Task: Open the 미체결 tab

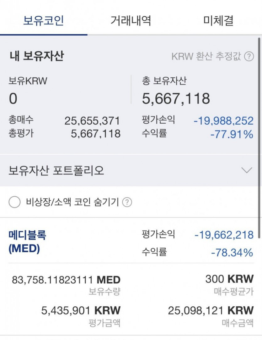Action: click(218, 20)
